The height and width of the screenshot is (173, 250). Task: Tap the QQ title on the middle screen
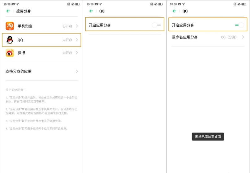[102, 11]
